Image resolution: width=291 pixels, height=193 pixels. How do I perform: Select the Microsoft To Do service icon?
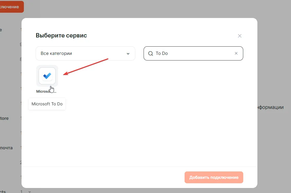(47, 76)
